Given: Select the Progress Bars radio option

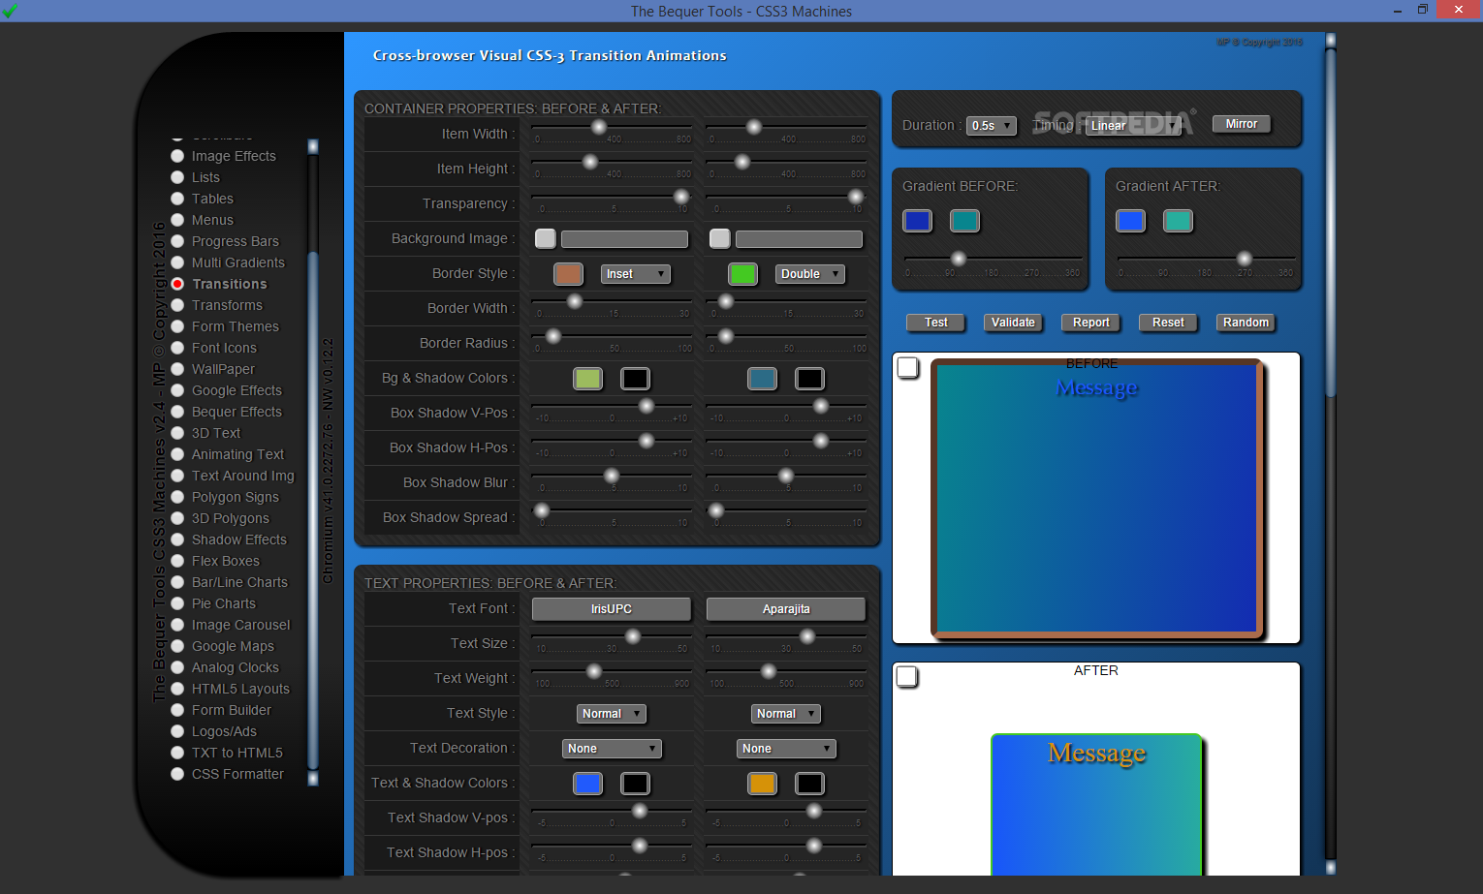Looking at the screenshot, I should tap(177, 241).
